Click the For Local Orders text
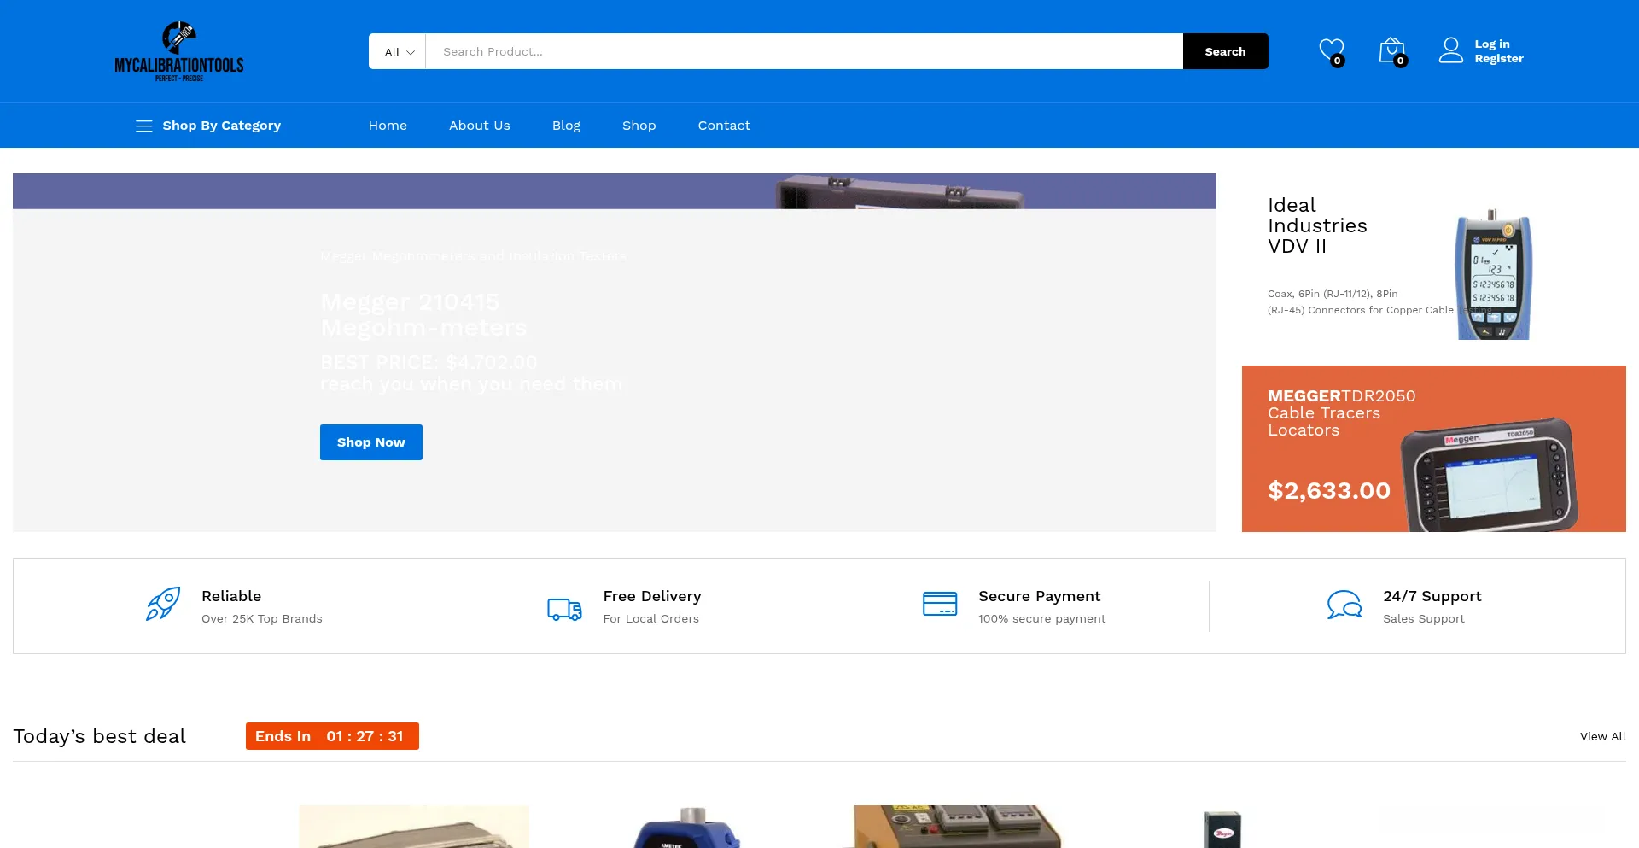 click(651, 618)
